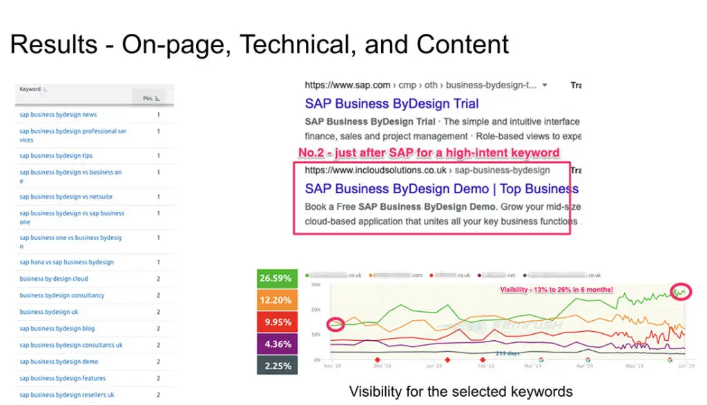Viewport: 707px width, 405px height.
Task: Open keyword 'sap business bydesign vs sap business one'
Action: (x=72, y=217)
